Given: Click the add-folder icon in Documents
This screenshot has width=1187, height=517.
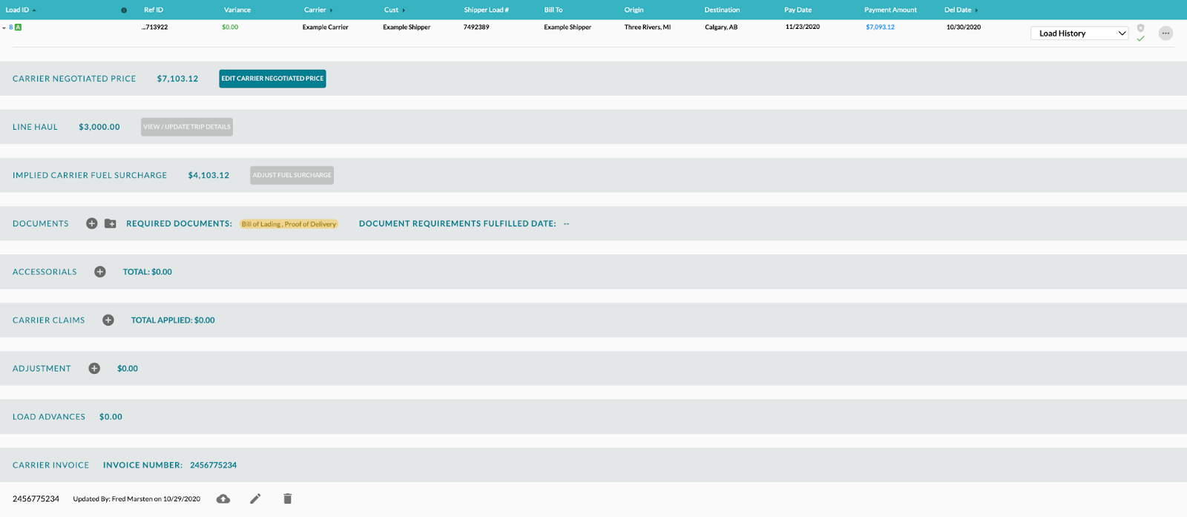Looking at the screenshot, I should click(x=111, y=223).
